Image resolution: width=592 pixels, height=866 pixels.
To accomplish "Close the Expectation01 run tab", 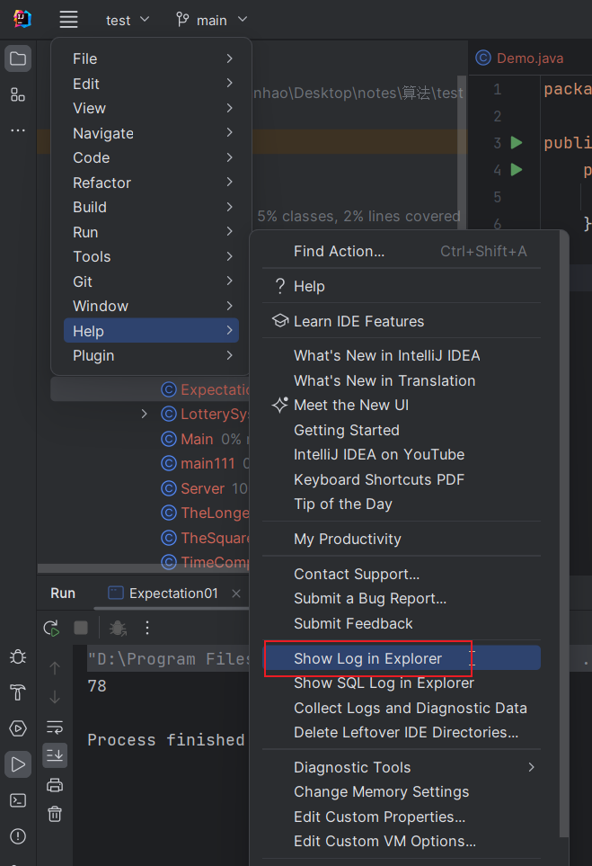I will tap(236, 594).
